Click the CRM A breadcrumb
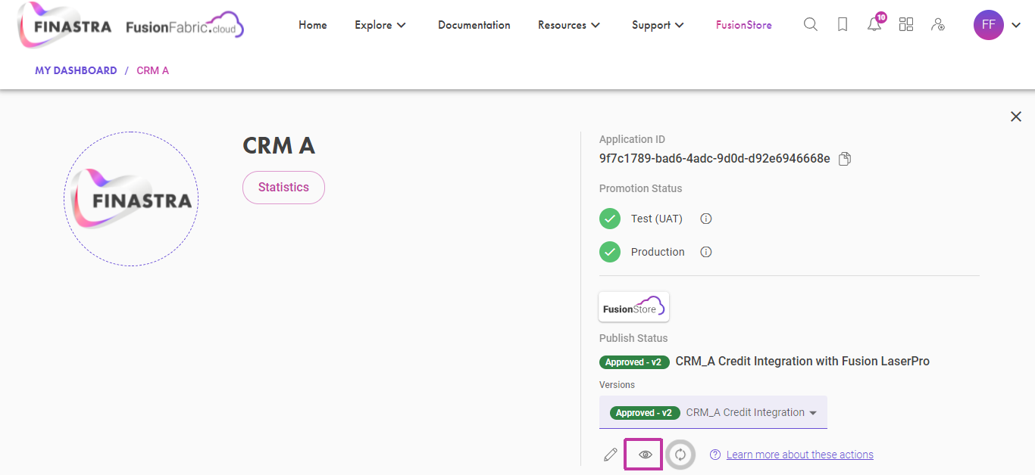 tap(153, 70)
